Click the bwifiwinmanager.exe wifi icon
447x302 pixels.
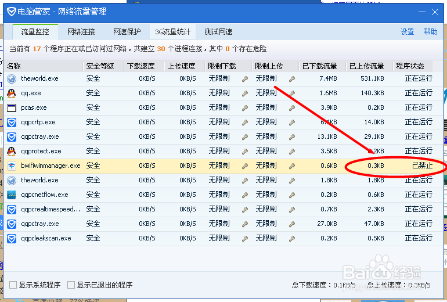click(x=12, y=166)
